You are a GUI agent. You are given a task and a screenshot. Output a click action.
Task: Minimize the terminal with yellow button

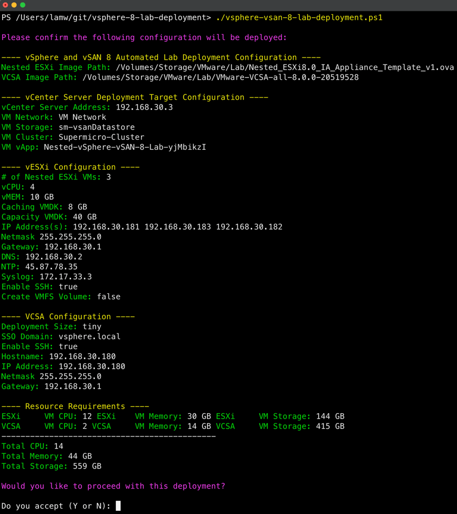[14, 5]
